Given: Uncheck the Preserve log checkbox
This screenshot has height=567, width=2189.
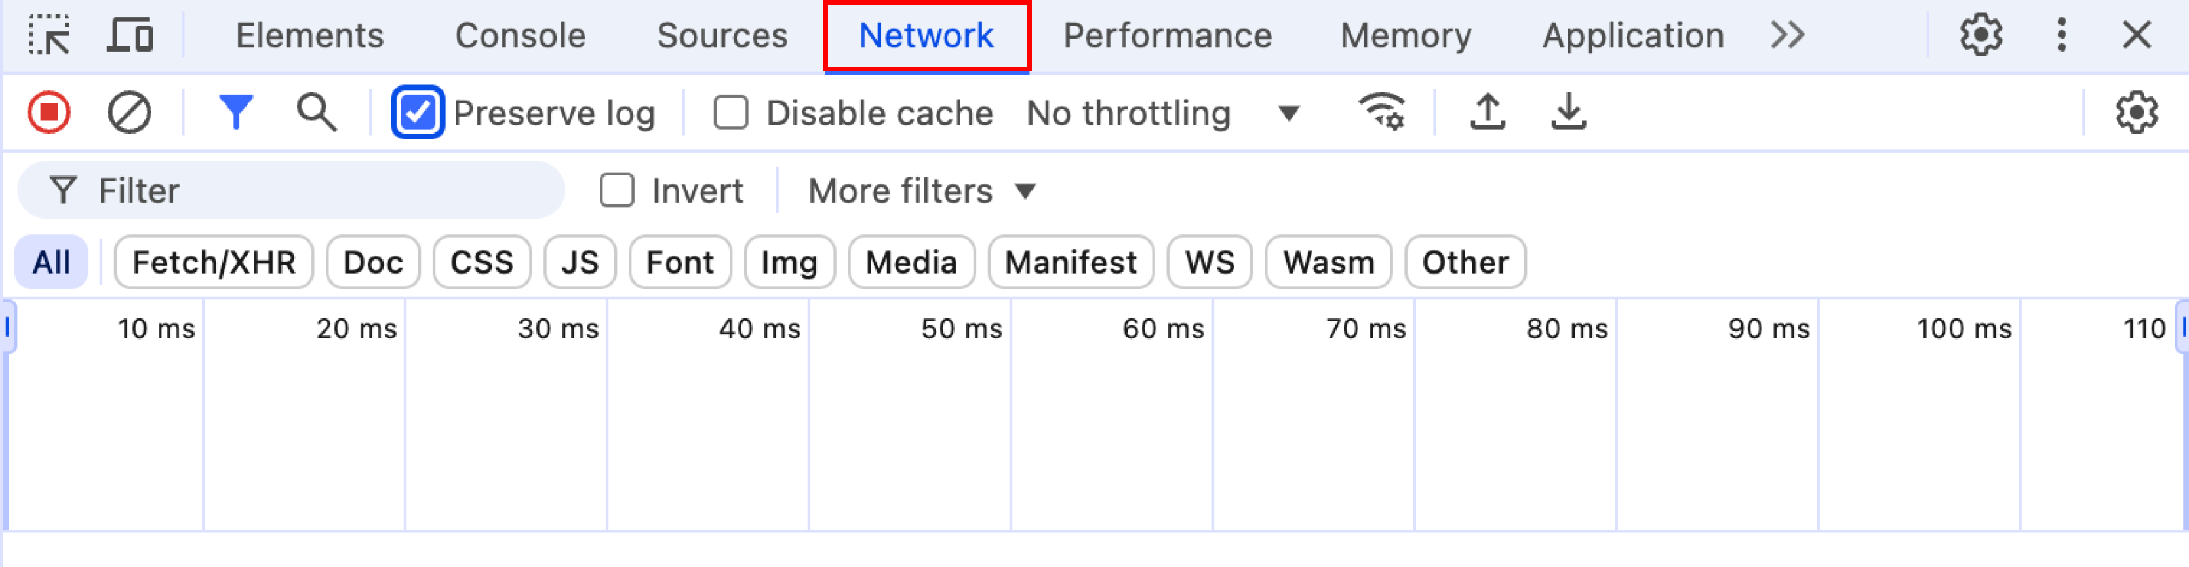Looking at the screenshot, I should point(417,113).
